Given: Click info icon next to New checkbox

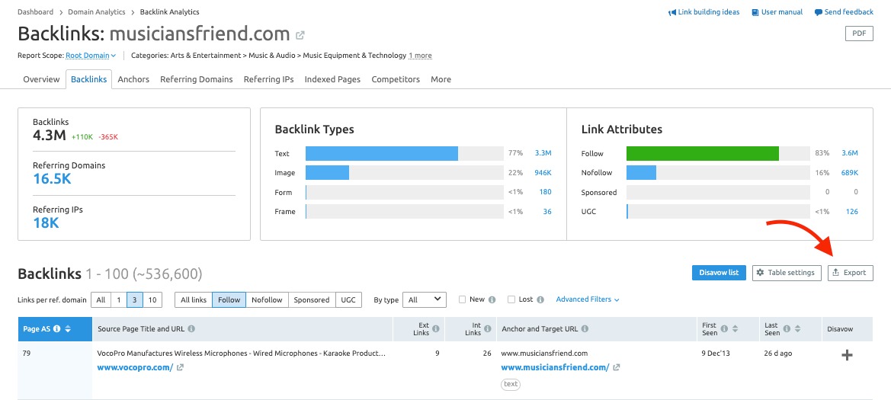Looking at the screenshot, I should 492,299.
